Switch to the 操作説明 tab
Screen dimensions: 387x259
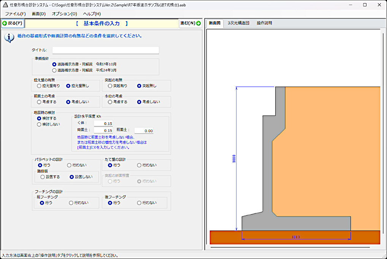click(264, 23)
